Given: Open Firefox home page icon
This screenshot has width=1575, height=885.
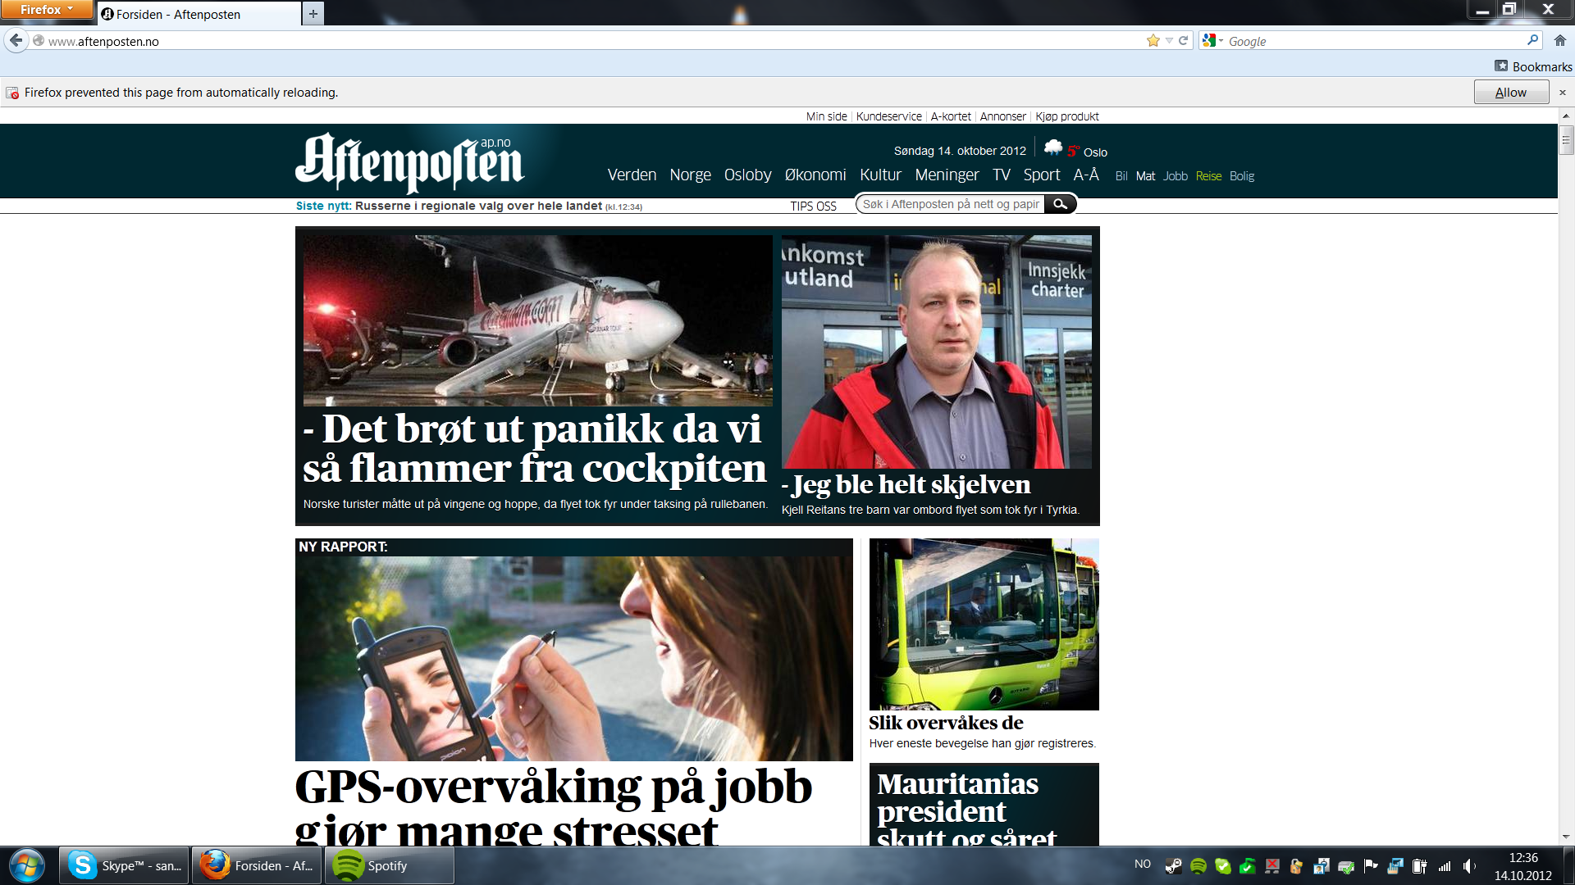Looking at the screenshot, I should [x=1560, y=40].
